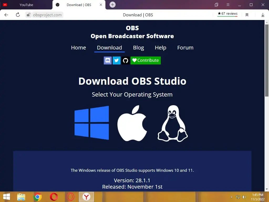269x202 pixels.
Task: Open the Windows Start menu
Action: point(7,197)
